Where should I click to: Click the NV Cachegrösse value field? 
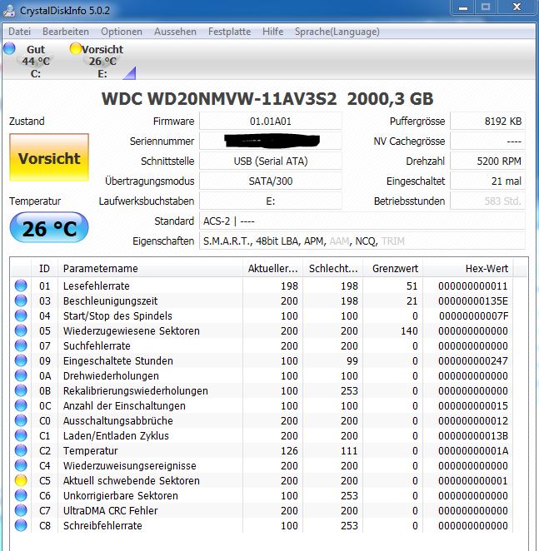487,141
